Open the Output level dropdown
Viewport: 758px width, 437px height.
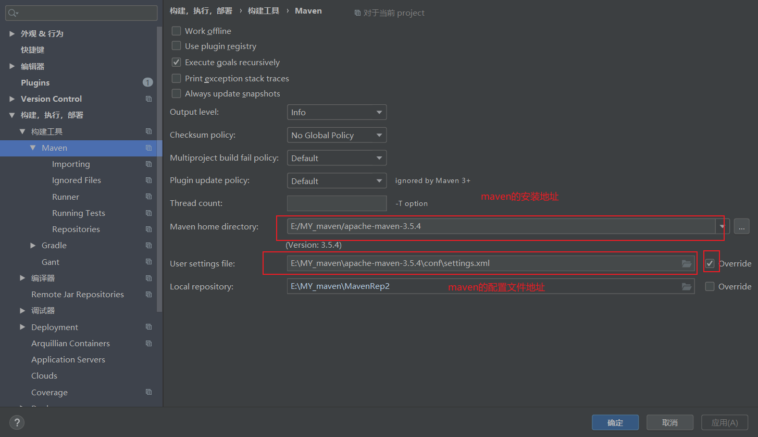337,112
